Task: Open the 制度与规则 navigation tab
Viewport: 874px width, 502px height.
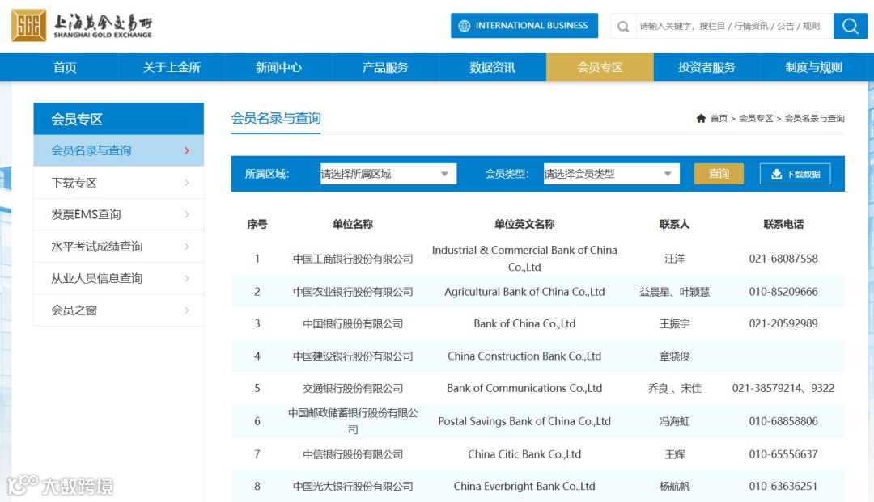Action: (814, 67)
